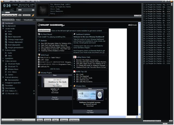
Task: Click the Play button in the player
Action: coord(6,15)
